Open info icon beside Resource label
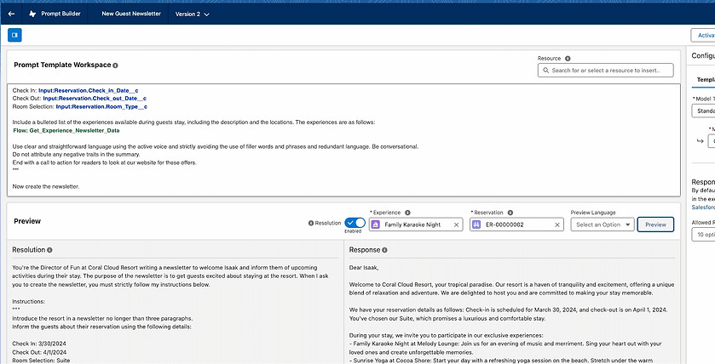 [568, 59]
